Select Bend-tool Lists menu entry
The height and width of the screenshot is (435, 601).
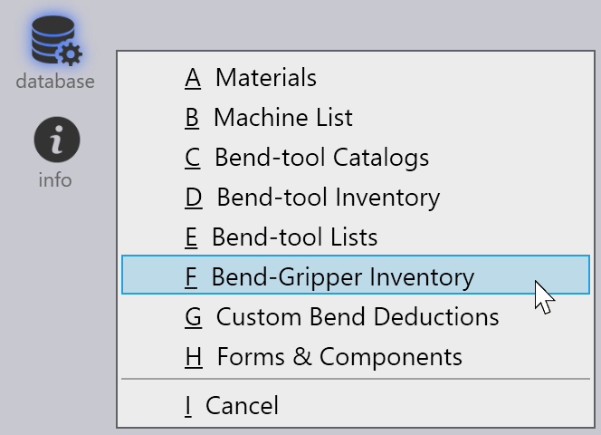coord(294,237)
